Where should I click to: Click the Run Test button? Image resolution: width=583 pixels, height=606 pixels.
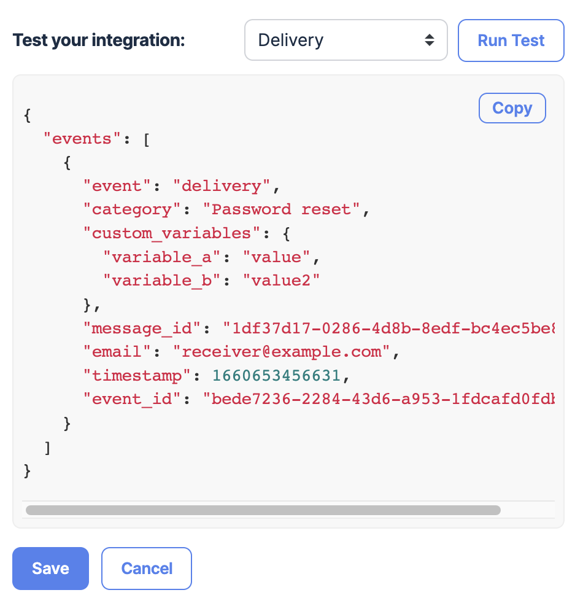(x=511, y=41)
